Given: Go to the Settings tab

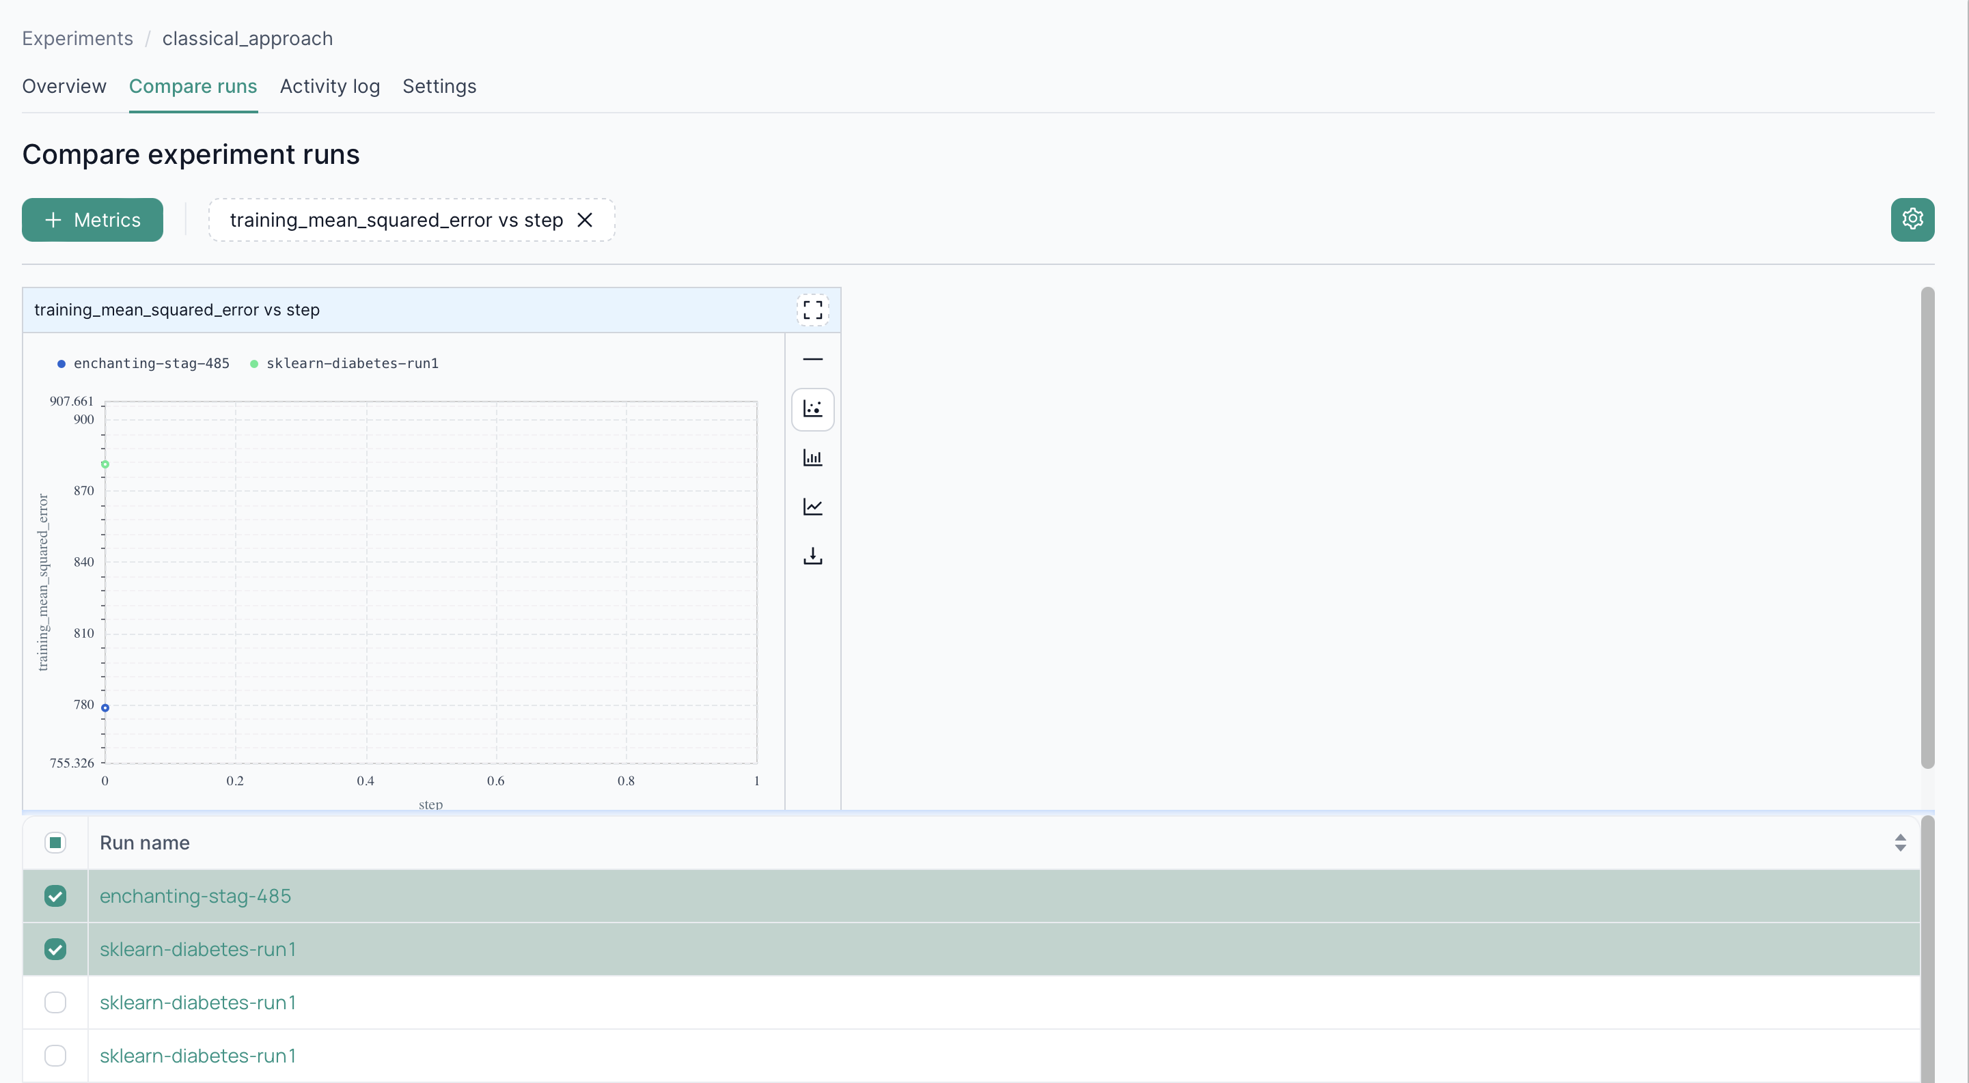Looking at the screenshot, I should (x=439, y=86).
